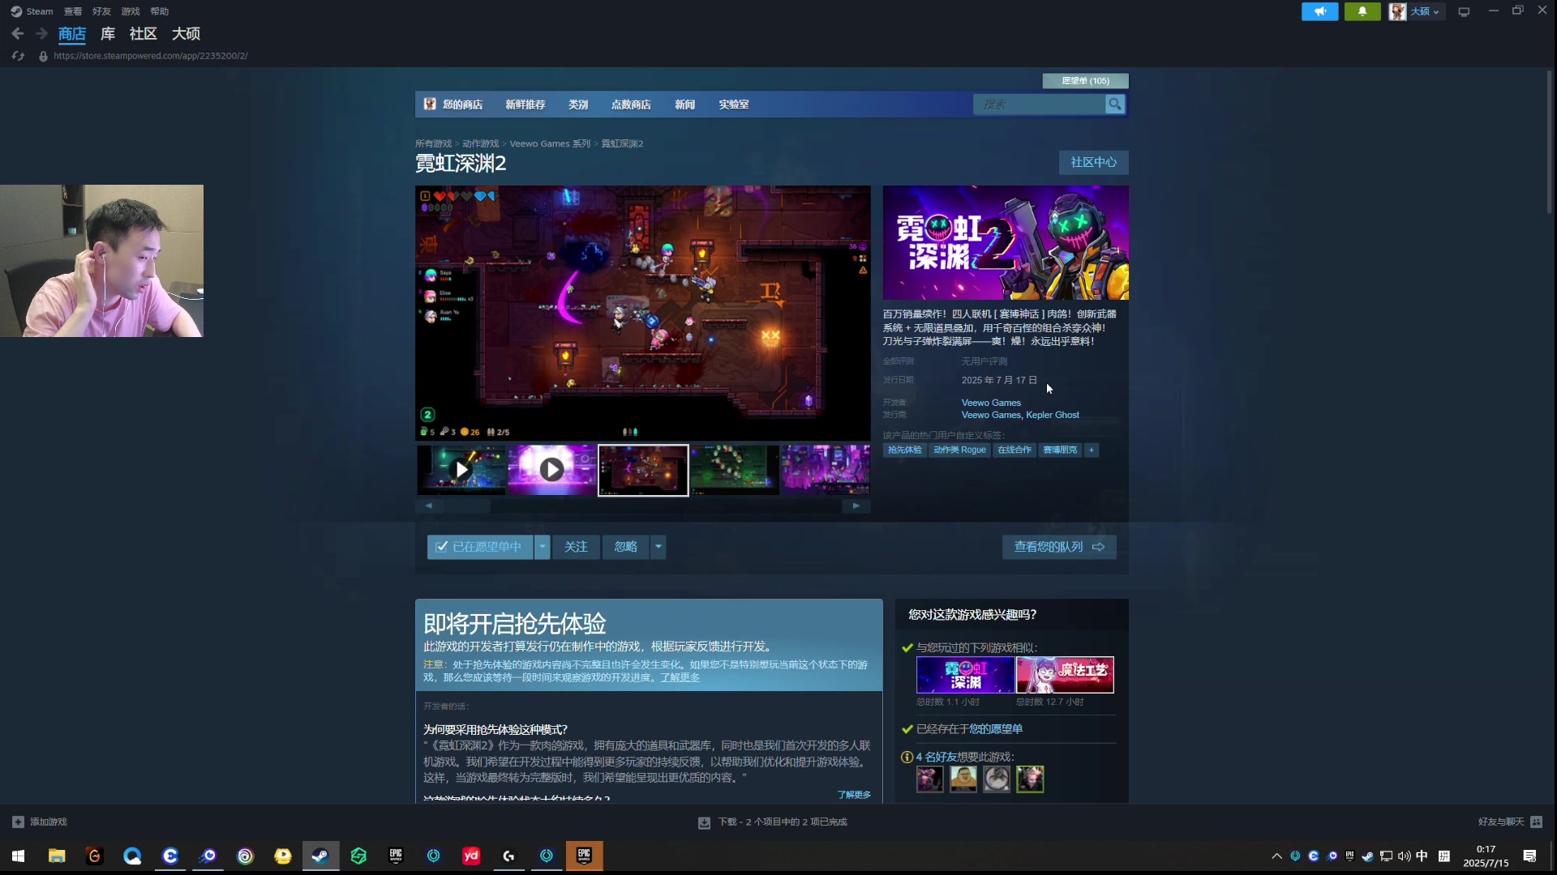This screenshot has height=875, width=1557.
Task: Open File Explorer from the taskbar
Action: pyautogui.click(x=57, y=856)
